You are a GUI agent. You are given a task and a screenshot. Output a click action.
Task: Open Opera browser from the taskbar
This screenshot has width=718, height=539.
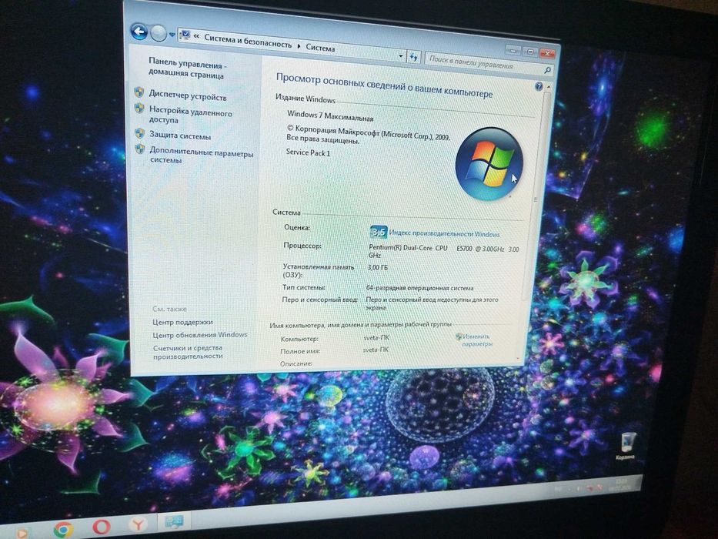102,527
